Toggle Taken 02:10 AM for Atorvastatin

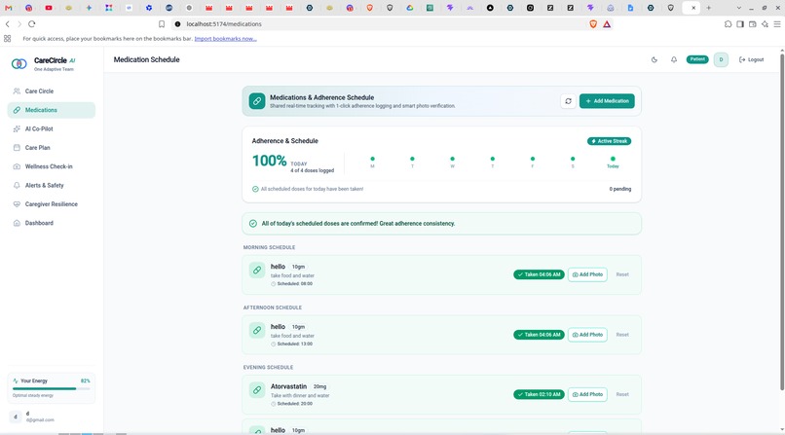click(x=540, y=394)
